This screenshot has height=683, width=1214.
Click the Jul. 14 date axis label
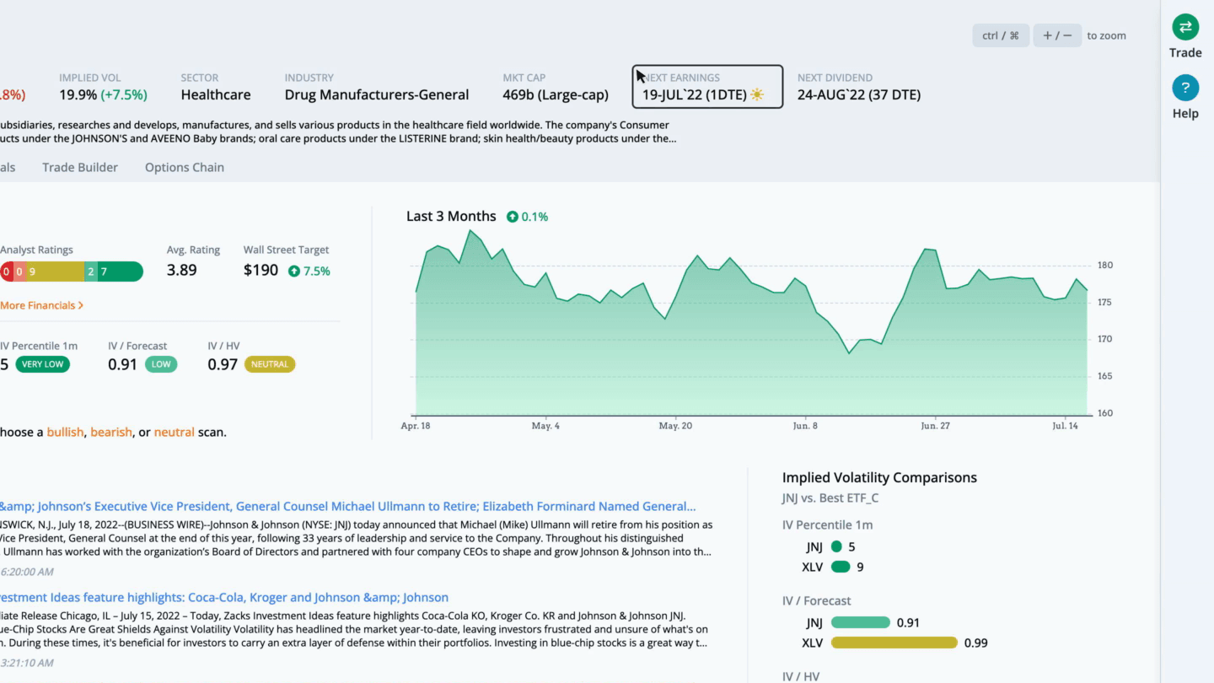1065,426
